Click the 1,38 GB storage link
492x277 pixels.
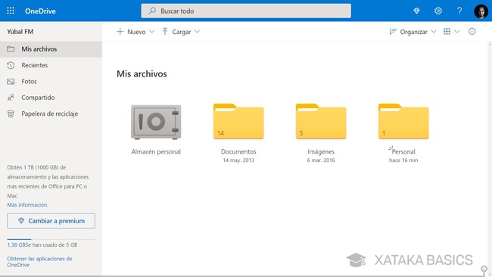pyautogui.click(x=17, y=244)
